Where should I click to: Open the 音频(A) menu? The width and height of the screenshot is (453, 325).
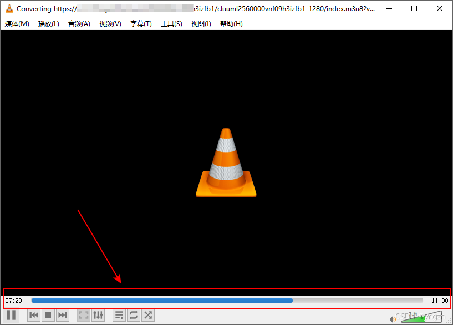[79, 24]
